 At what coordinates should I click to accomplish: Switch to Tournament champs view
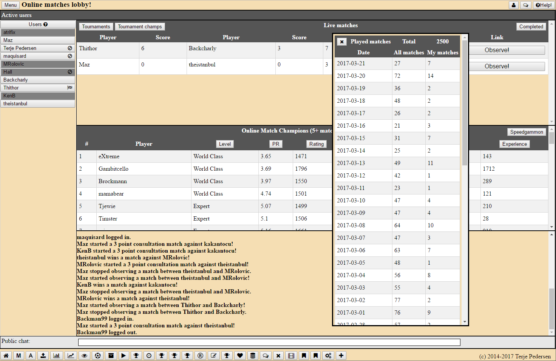coord(140,26)
